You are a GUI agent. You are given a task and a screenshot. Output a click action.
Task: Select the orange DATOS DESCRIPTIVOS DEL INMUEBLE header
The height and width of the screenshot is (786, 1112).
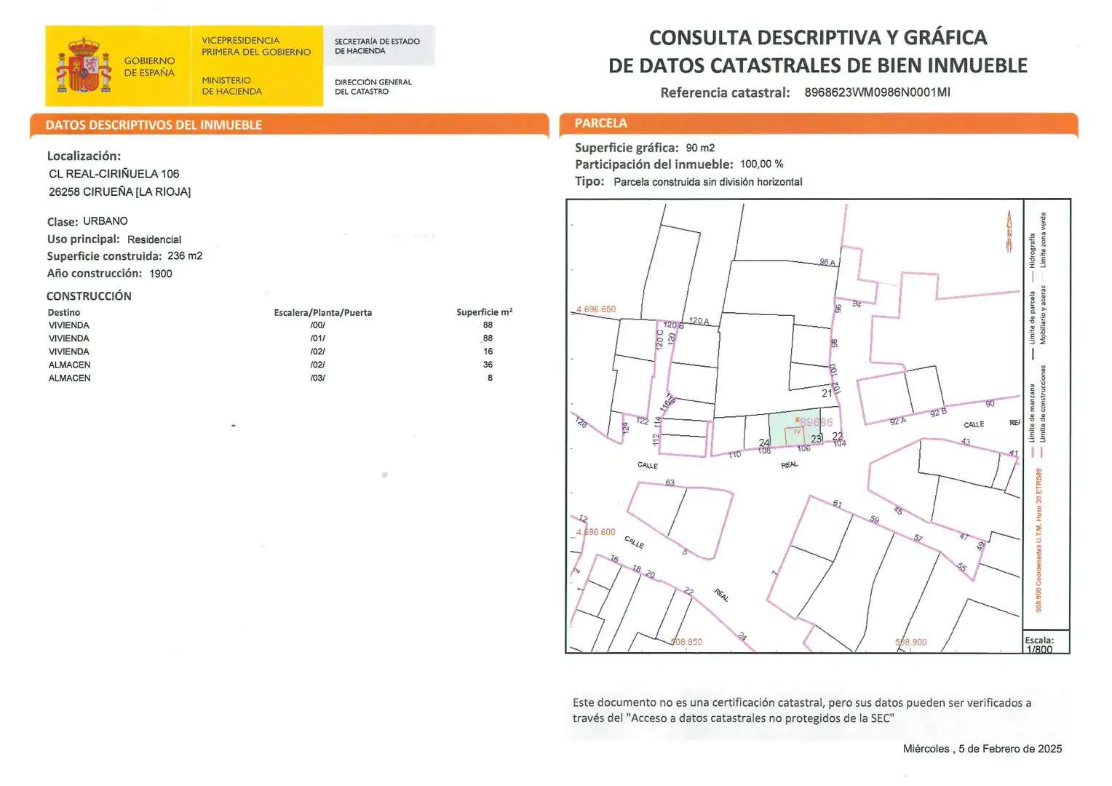tap(289, 125)
